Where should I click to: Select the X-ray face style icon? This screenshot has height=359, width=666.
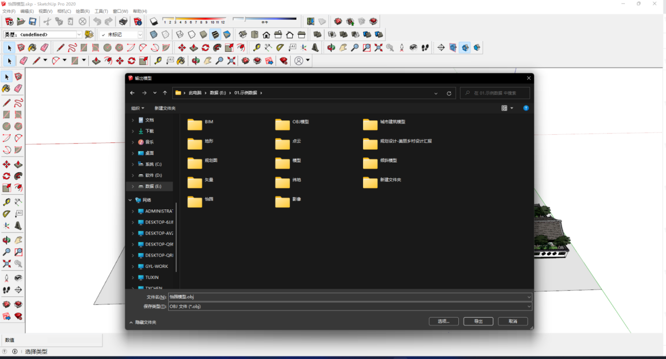(153, 35)
